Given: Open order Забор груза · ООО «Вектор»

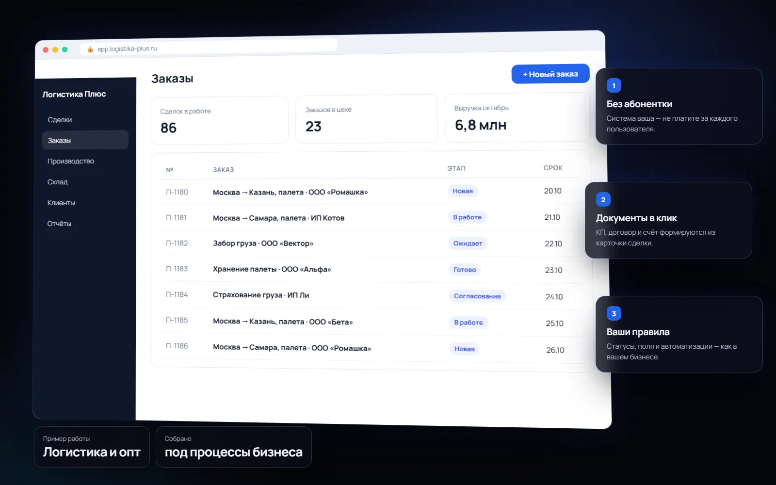Looking at the screenshot, I should [263, 243].
